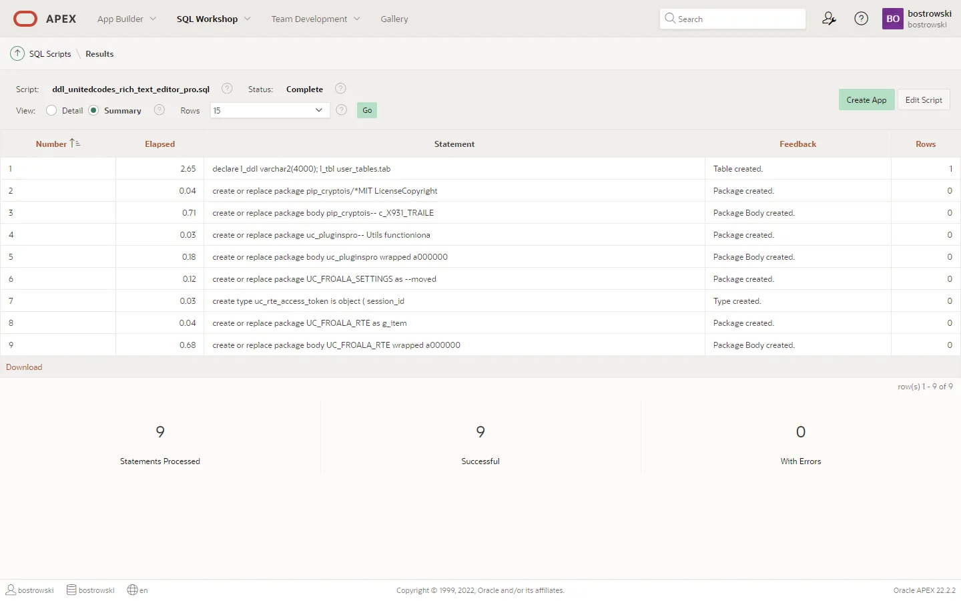Click the Download link below the table
961x601 pixels.
click(24, 367)
